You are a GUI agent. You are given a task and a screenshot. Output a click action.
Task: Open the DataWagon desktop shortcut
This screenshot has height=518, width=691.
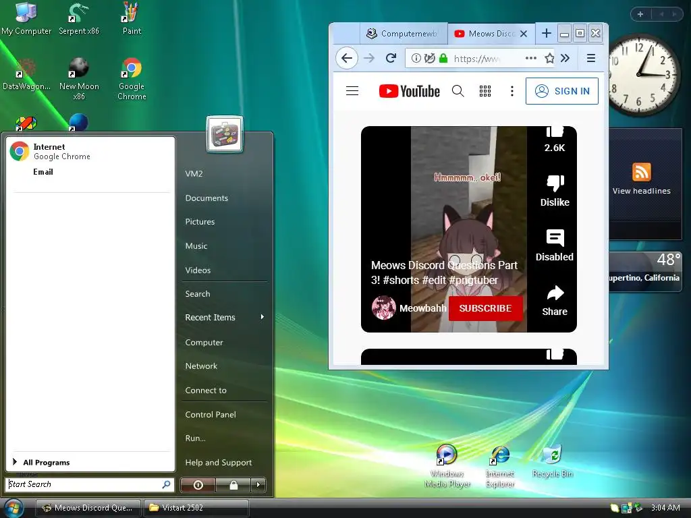(26, 74)
